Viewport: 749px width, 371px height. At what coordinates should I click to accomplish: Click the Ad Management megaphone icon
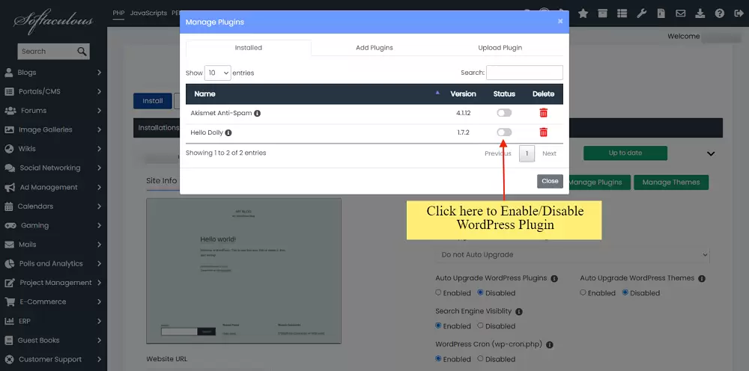pos(10,188)
